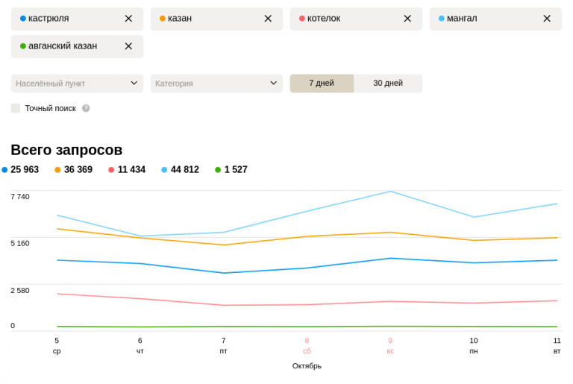This screenshot has width=573, height=384.
Task: Toggle the 36 369 orange legend item
Action: pos(74,170)
